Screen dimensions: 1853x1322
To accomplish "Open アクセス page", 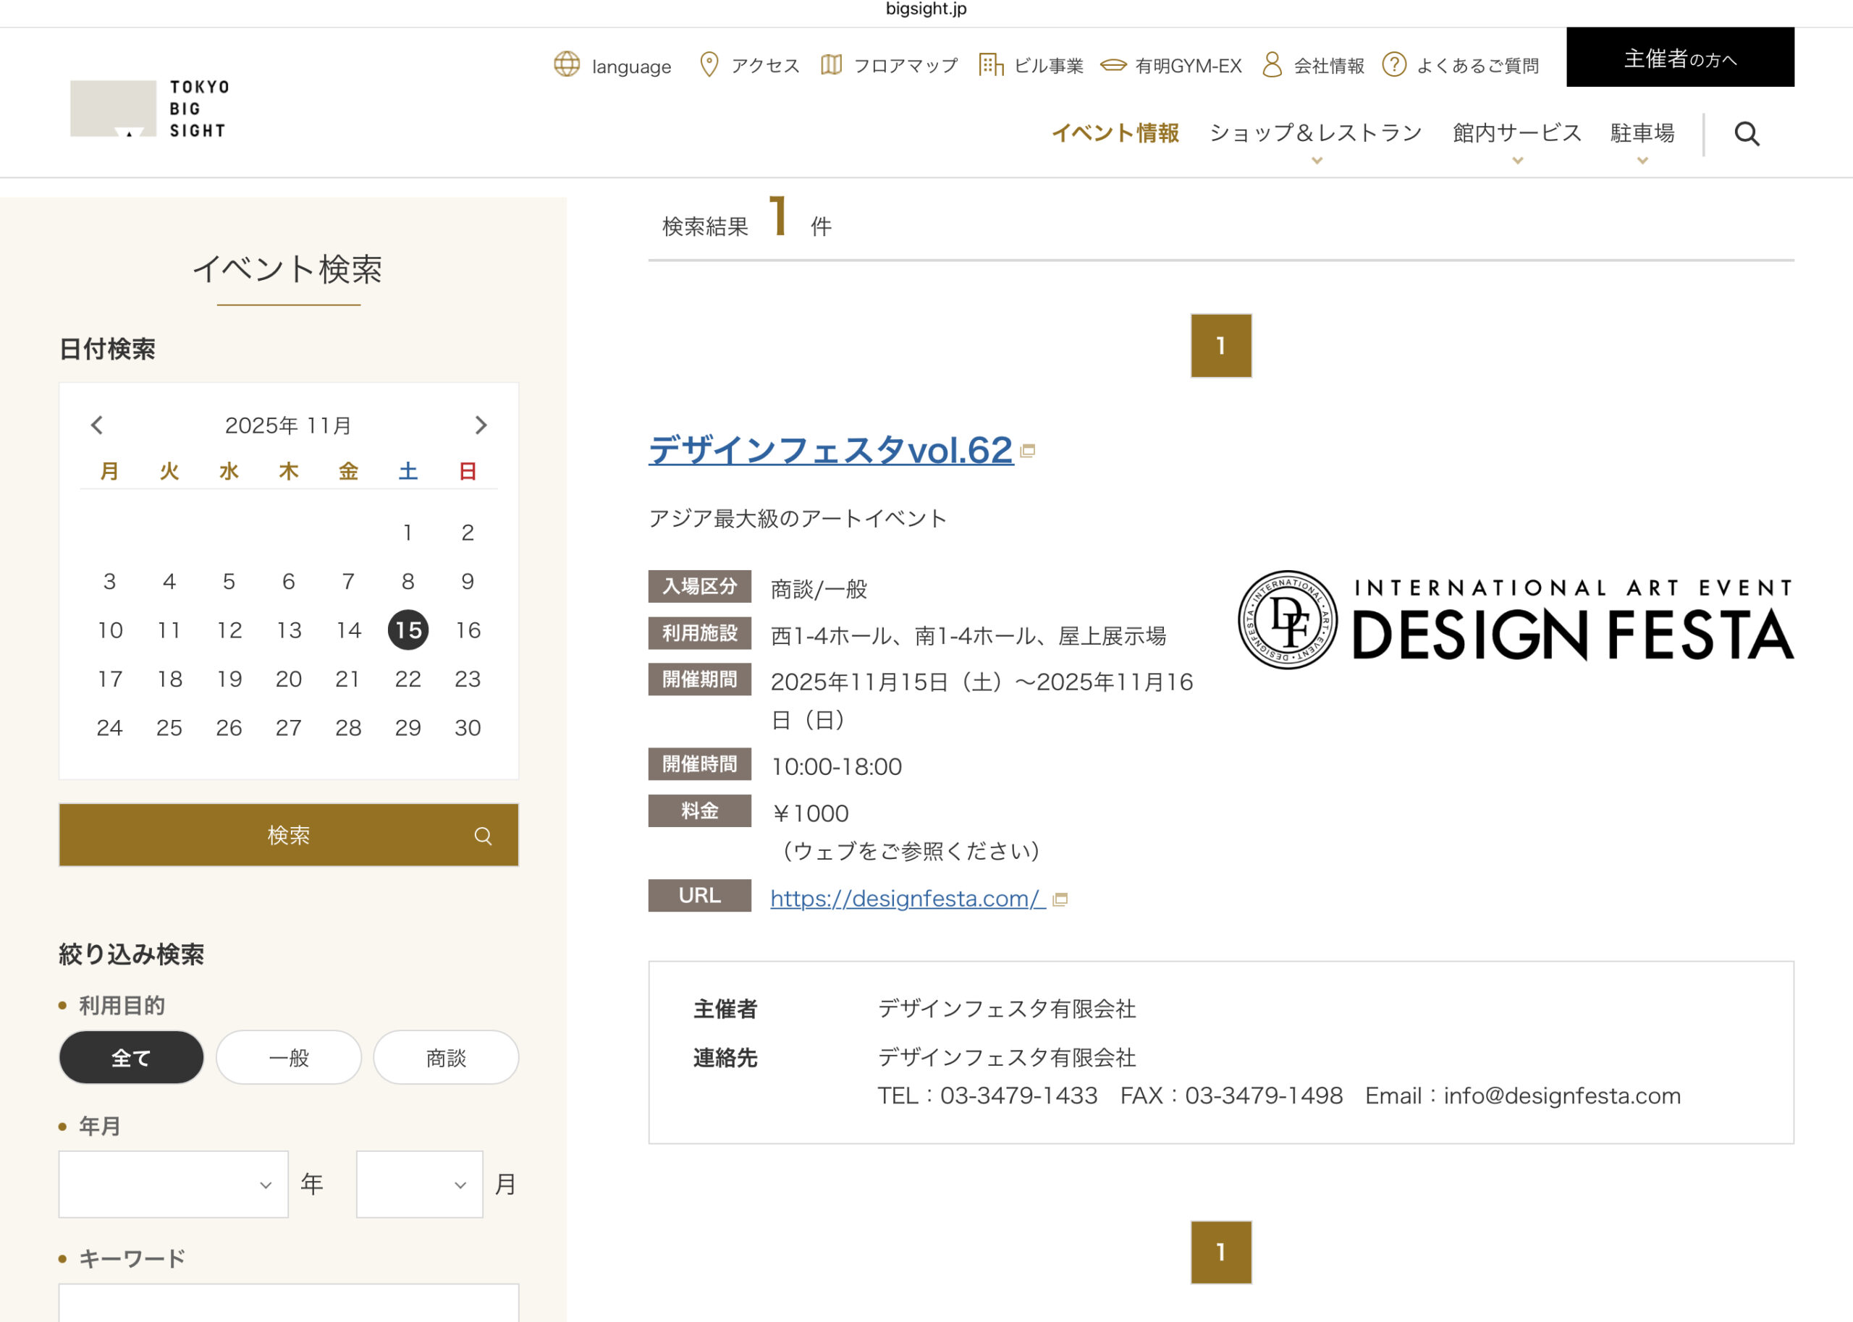I will (765, 65).
